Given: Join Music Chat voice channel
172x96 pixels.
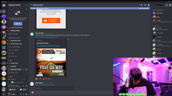Looking at the screenshot, I should click(14, 73).
